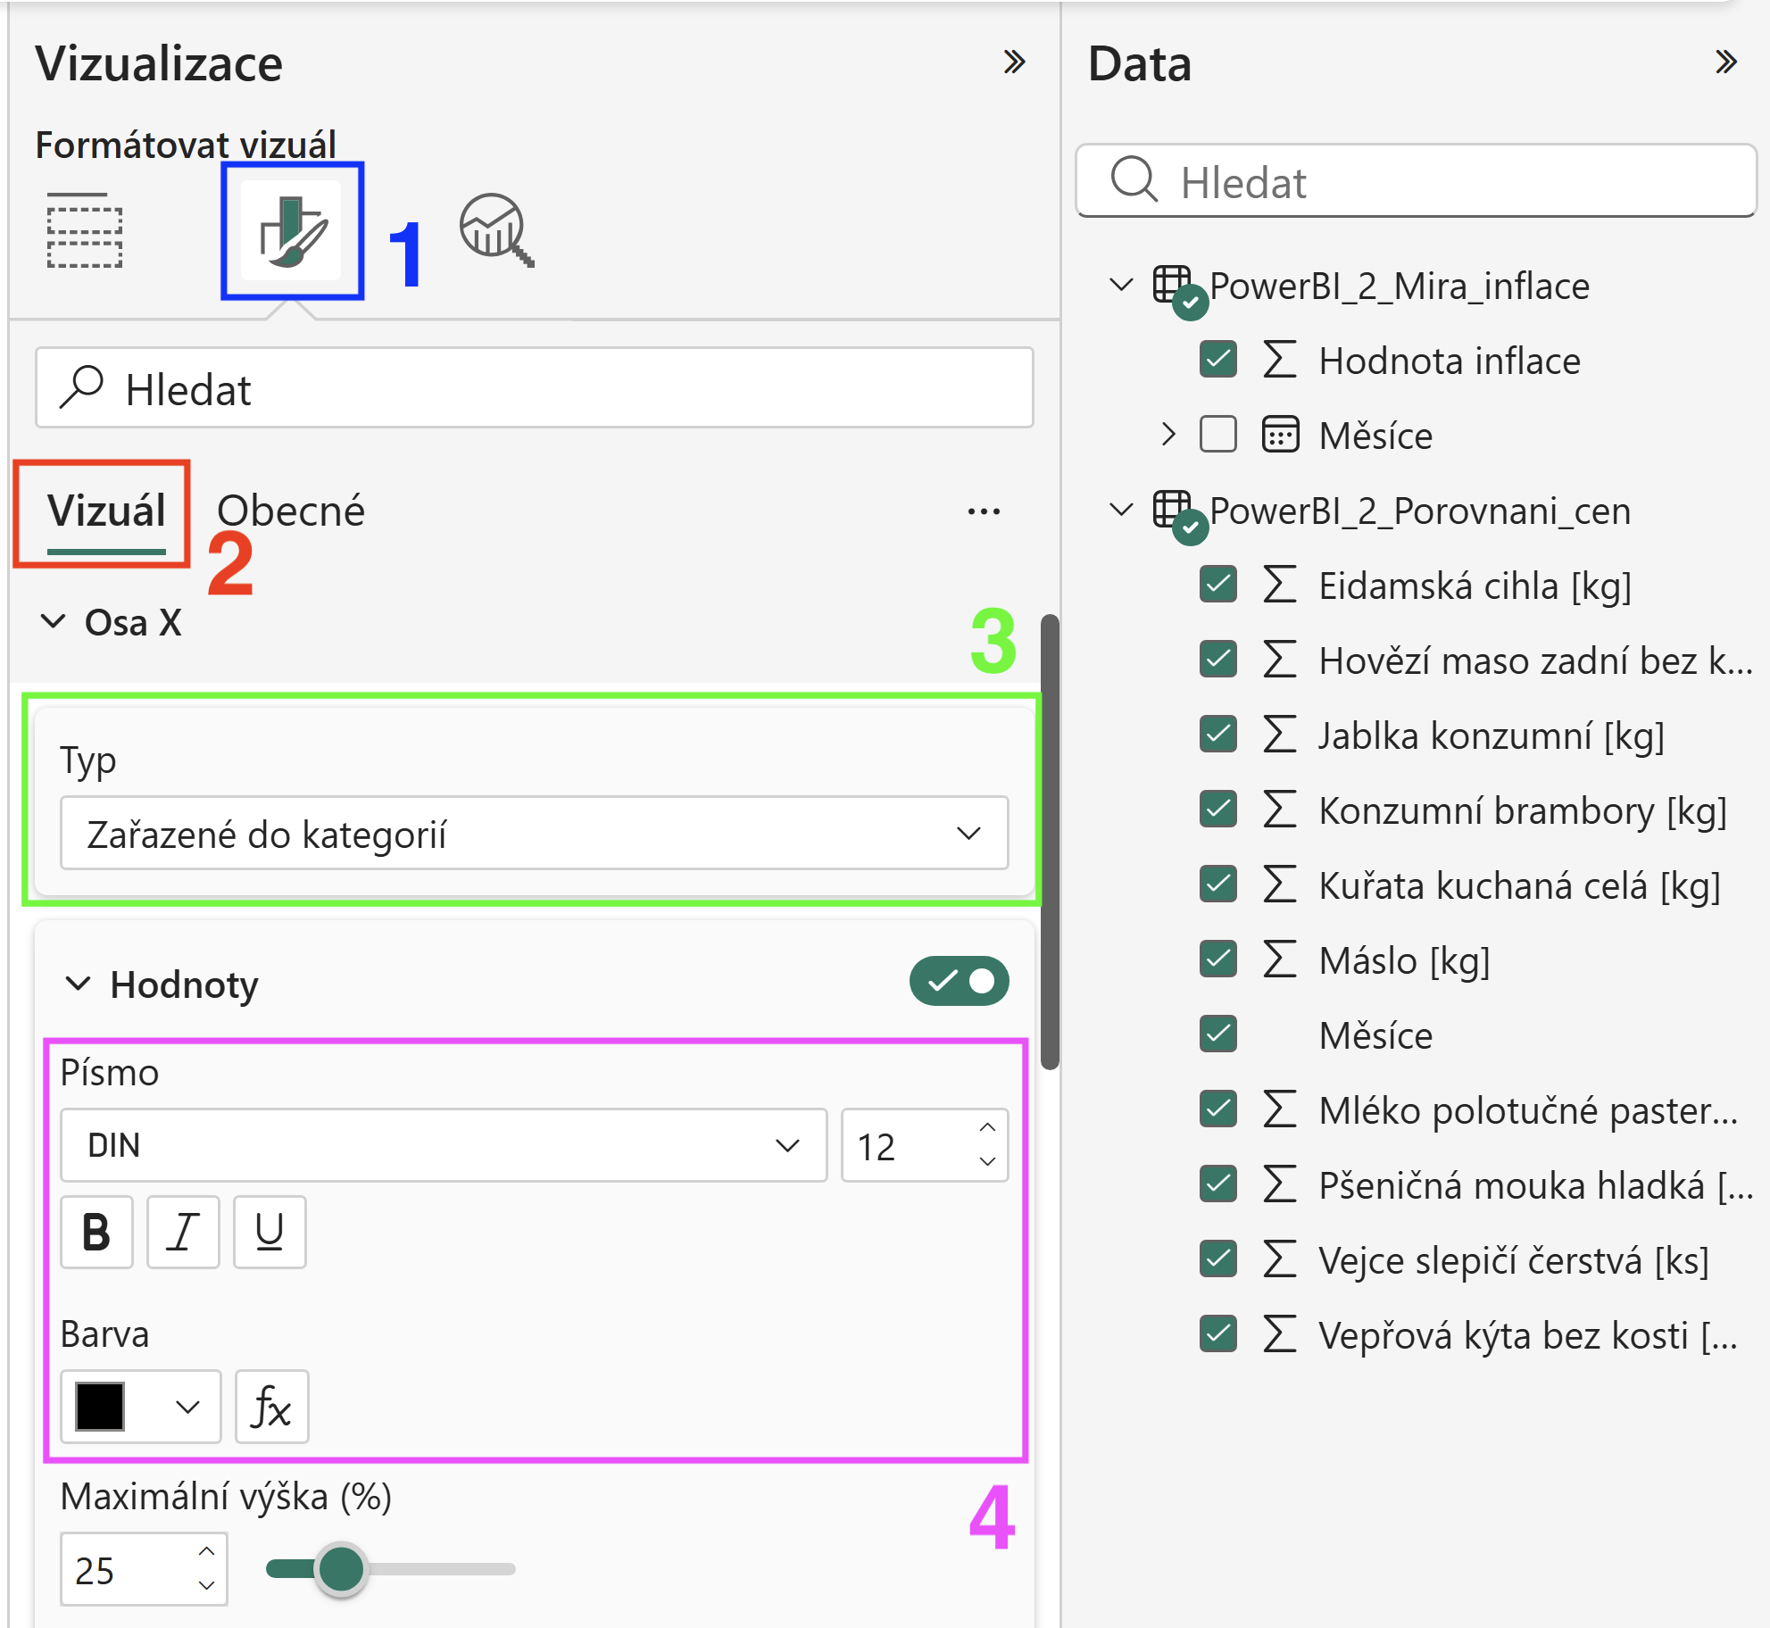Viewport: 1770px width, 1628px height.
Task: Toggle bold font formatting
Action: point(96,1232)
